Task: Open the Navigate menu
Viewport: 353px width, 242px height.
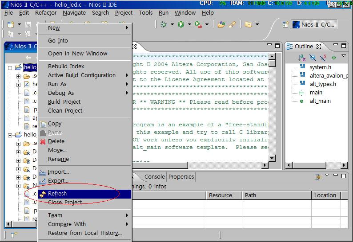Action: tap(74, 13)
